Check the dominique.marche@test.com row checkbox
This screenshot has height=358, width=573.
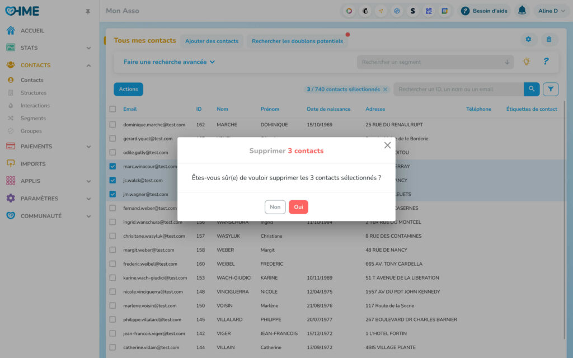pyautogui.click(x=113, y=125)
